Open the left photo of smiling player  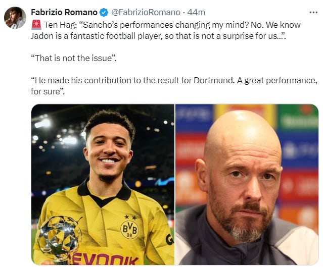103,185
